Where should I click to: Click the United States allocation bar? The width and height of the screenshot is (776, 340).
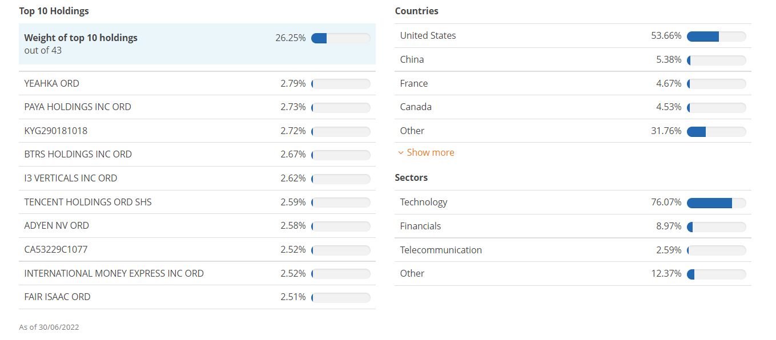tap(717, 36)
